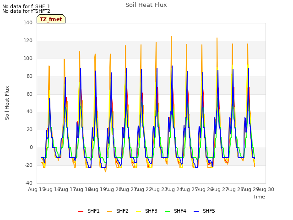Click the Aug 30 x-axis tick label
Screen dimensions: 293x220
click(x=266, y=189)
